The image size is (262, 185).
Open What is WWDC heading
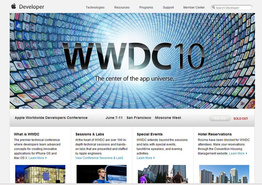(x=27, y=134)
